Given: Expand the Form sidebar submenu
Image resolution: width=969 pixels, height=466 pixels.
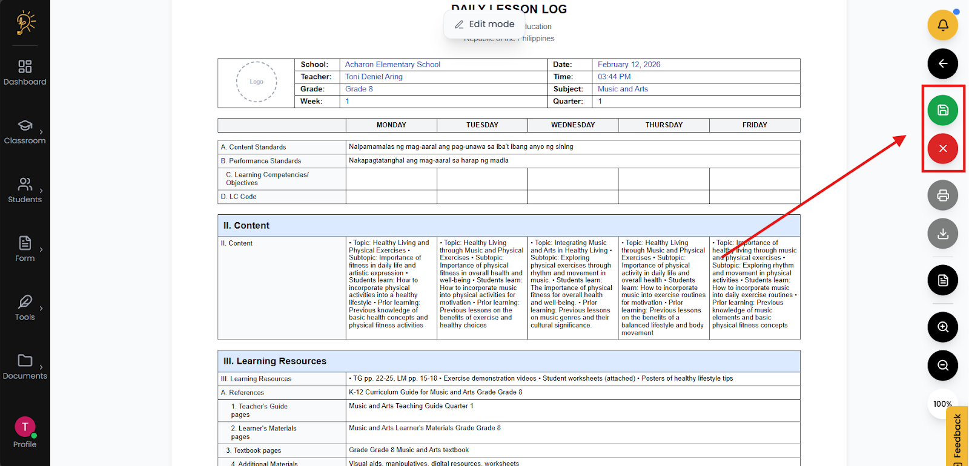Looking at the screenshot, I should [x=25, y=249].
